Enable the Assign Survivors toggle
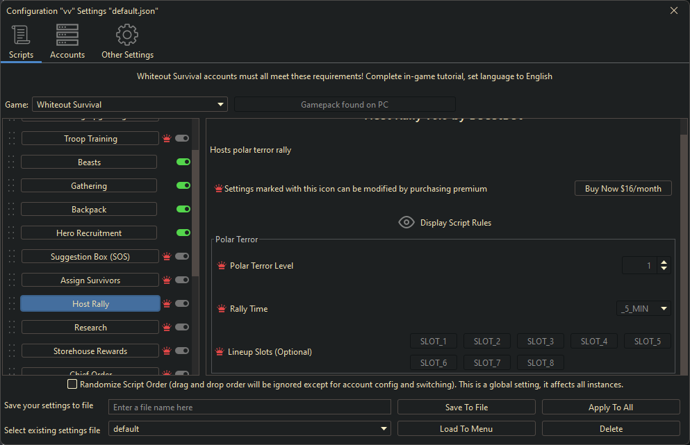This screenshot has width=690, height=445. pyautogui.click(x=182, y=280)
